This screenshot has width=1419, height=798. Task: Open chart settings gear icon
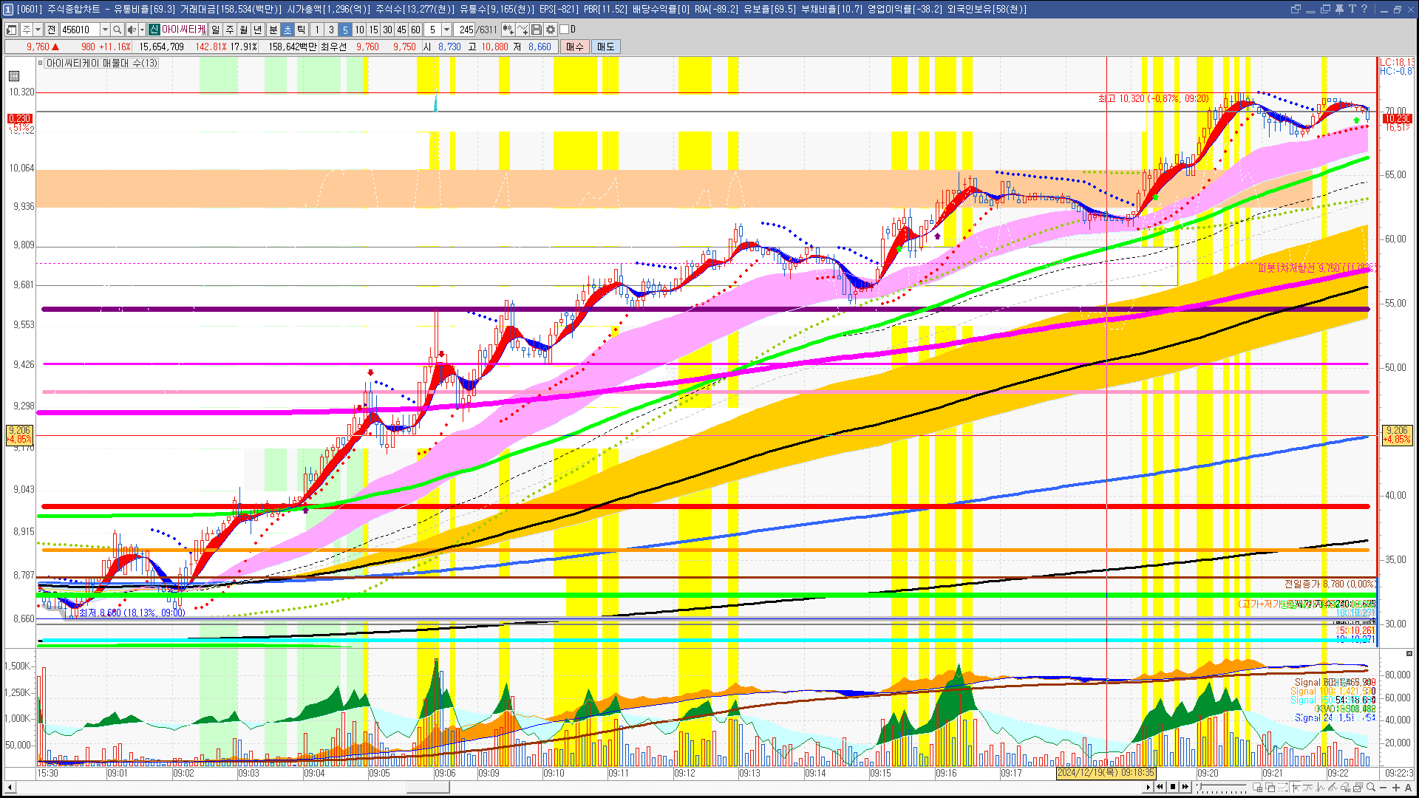click(551, 30)
